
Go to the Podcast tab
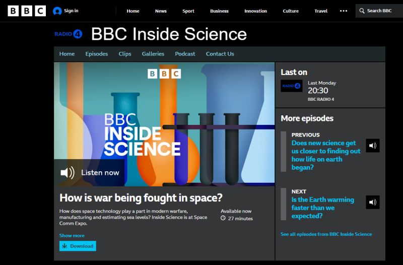point(185,54)
